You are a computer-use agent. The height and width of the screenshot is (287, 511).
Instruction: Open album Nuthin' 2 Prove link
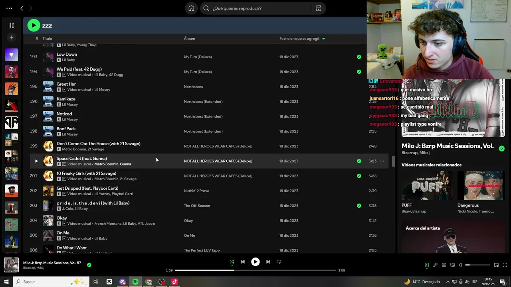(196, 191)
